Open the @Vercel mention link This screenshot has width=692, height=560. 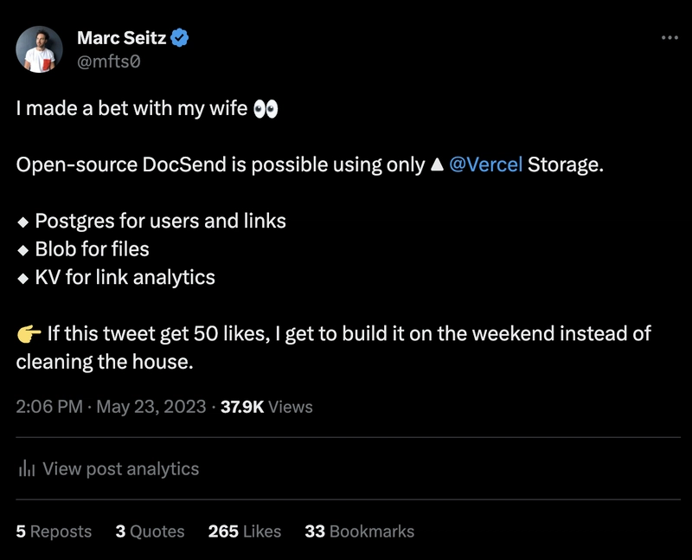(x=485, y=164)
